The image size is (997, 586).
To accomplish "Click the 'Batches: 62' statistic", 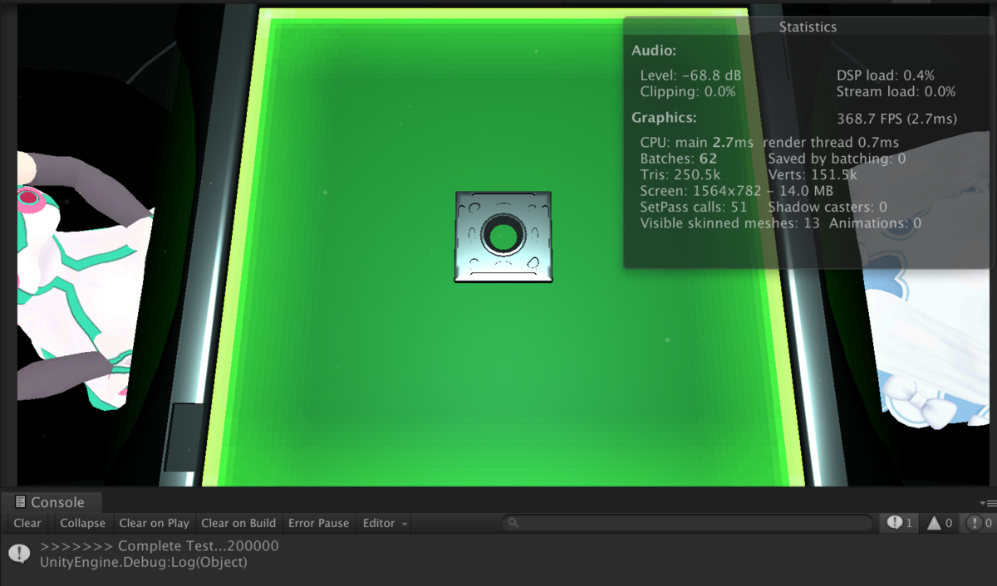I will click(x=679, y=159).
